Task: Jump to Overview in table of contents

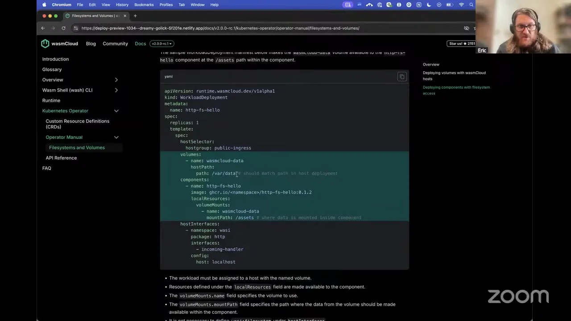Action: pos(431,65)
